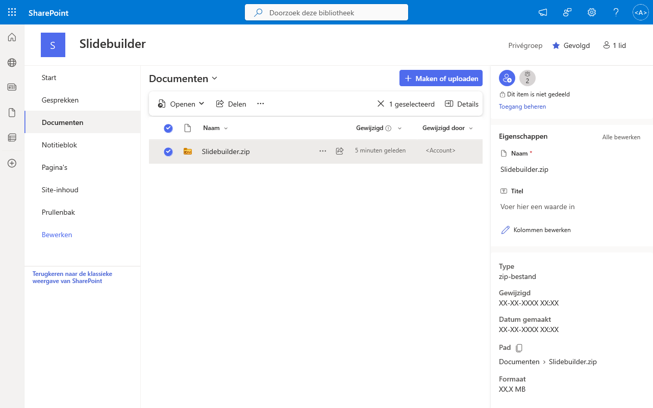This screenshot has height=408, width=653.
Task: Open the Gewijzigd door column dropdown
Action: point(471,129)
